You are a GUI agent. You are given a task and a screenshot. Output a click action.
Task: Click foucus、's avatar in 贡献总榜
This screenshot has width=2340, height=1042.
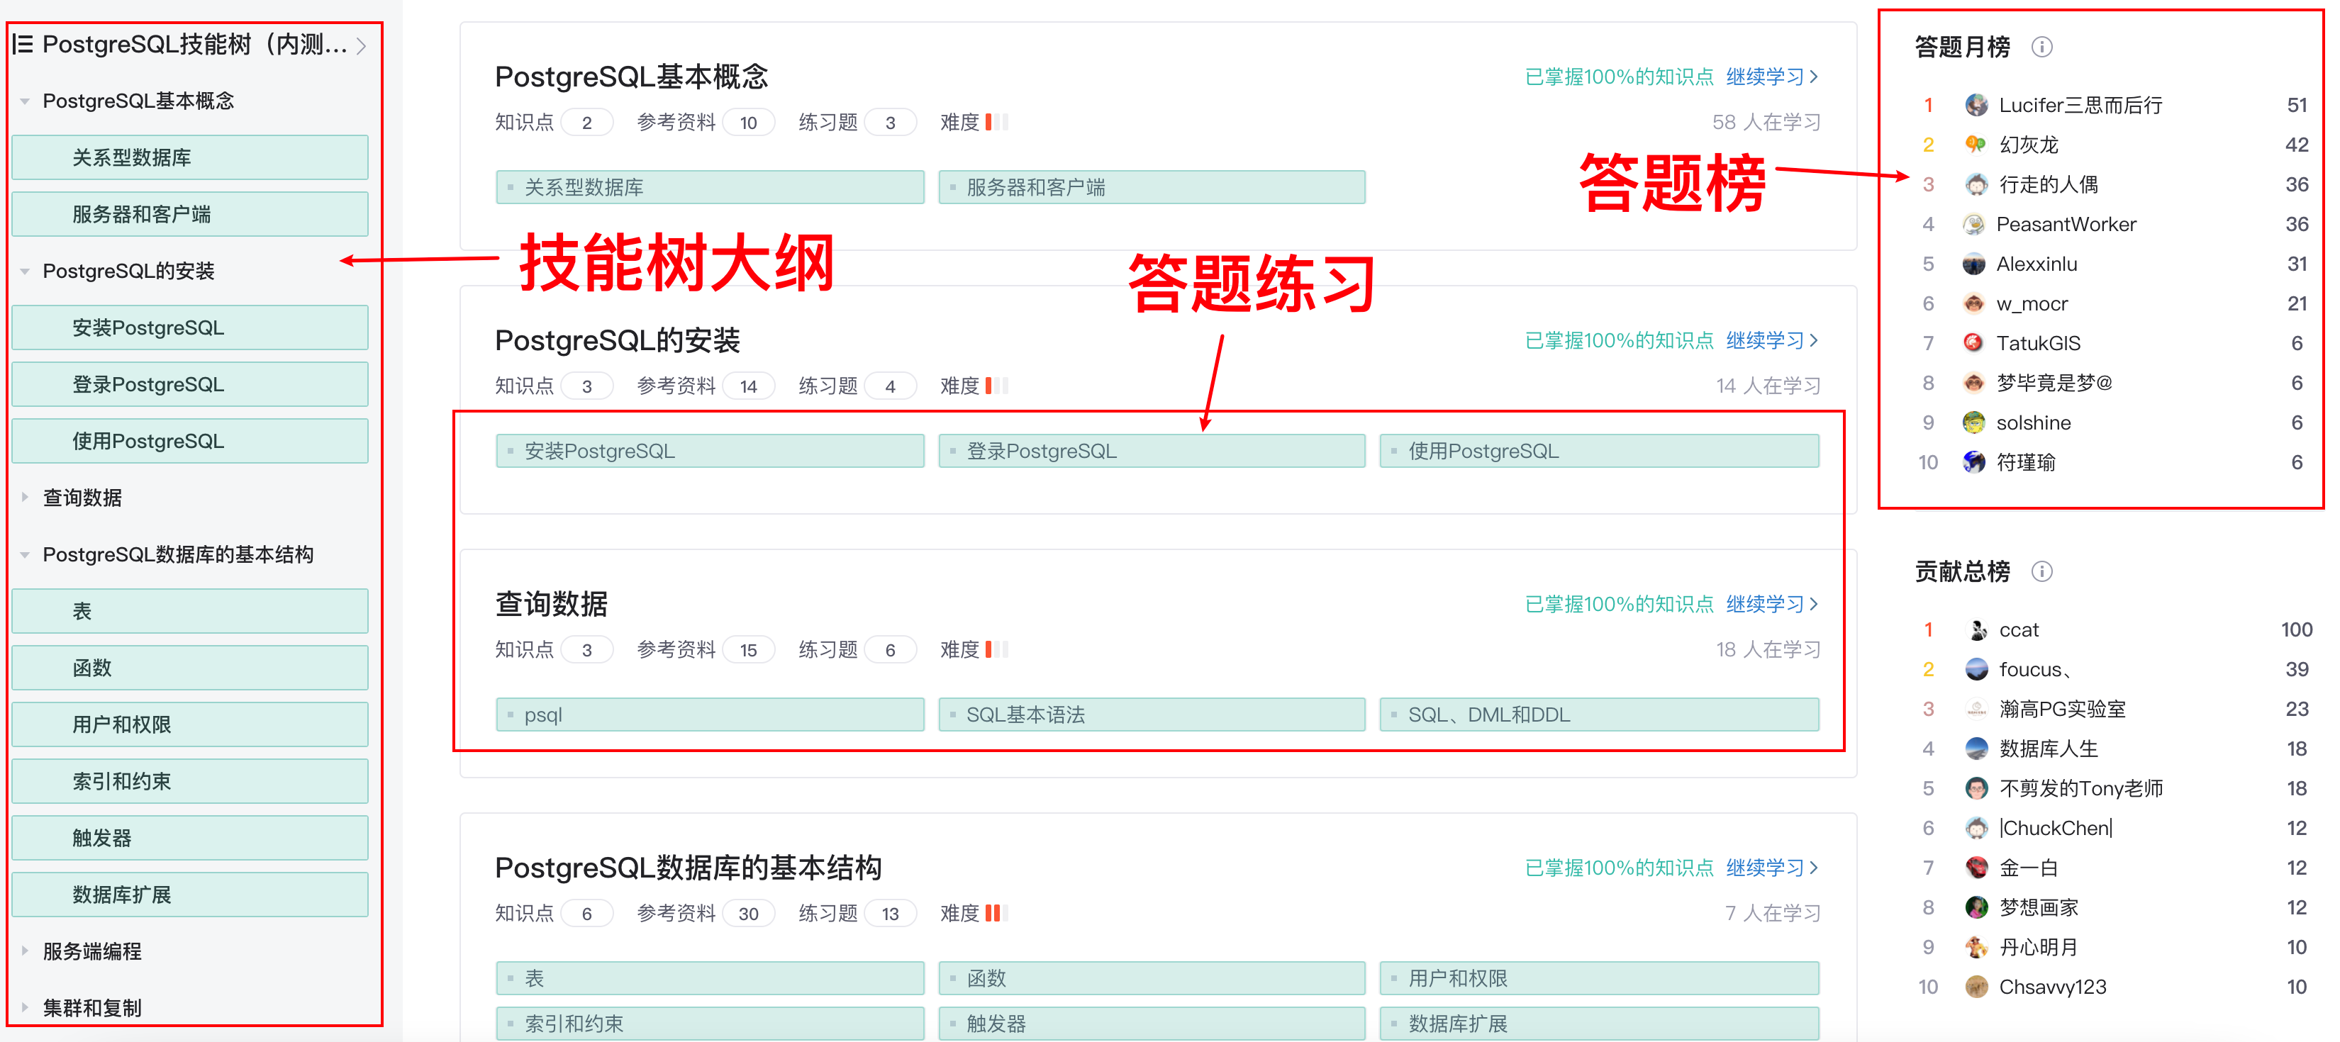click(x=1977, y=668)
